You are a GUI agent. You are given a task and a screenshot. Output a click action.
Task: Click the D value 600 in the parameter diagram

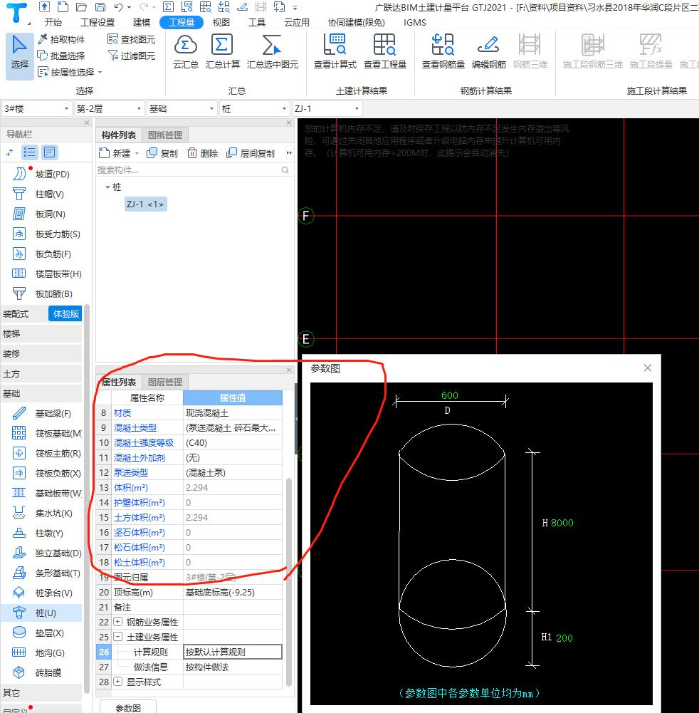(449, 395)
